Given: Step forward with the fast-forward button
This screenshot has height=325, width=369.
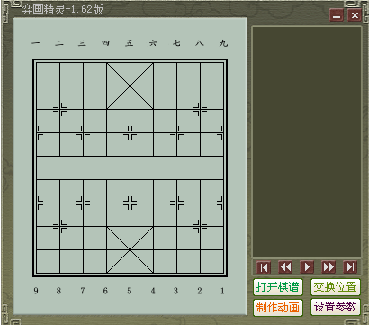Looking at the screenshot, I should pyautogui.click(x=328, y=266).
